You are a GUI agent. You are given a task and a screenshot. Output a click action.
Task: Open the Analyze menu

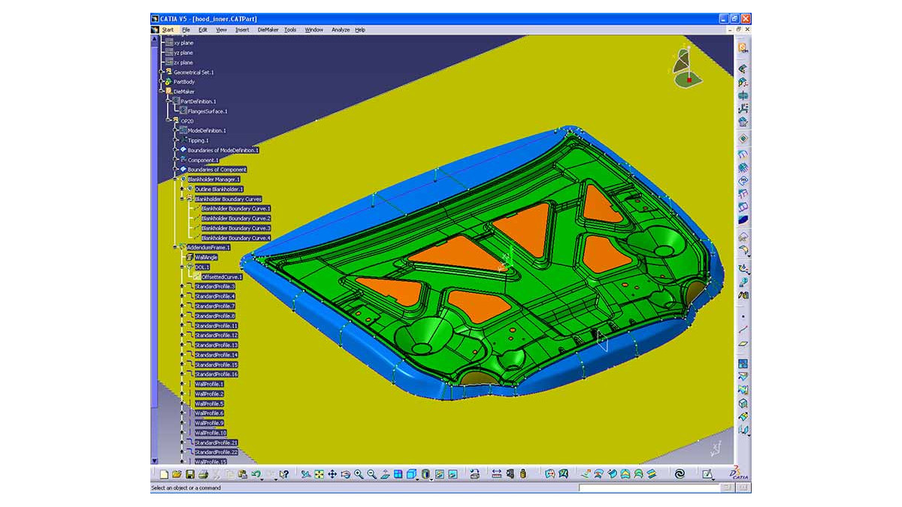tap(341, 30)
